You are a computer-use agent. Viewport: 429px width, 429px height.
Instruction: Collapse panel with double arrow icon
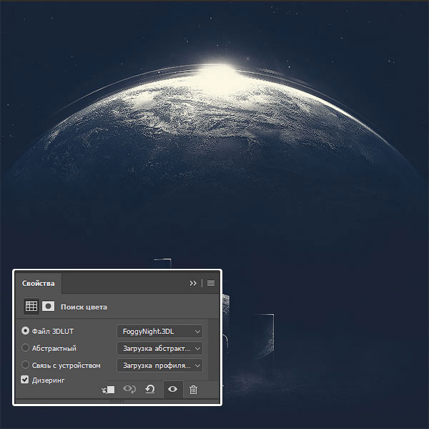[193, 283]
